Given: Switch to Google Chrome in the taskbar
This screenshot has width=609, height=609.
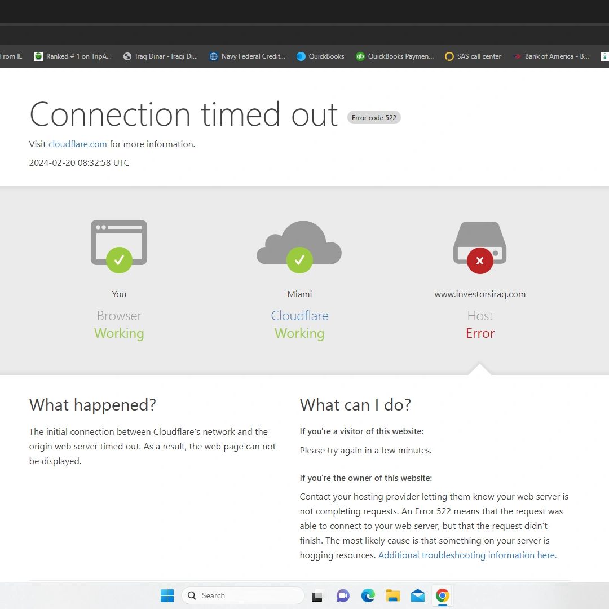Looking at the screenshot, I should pyautogui.click(x=443, y=595).
